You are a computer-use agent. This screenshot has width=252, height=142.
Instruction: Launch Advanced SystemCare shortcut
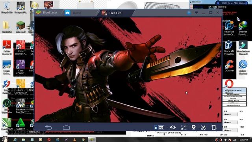point(229,28)
